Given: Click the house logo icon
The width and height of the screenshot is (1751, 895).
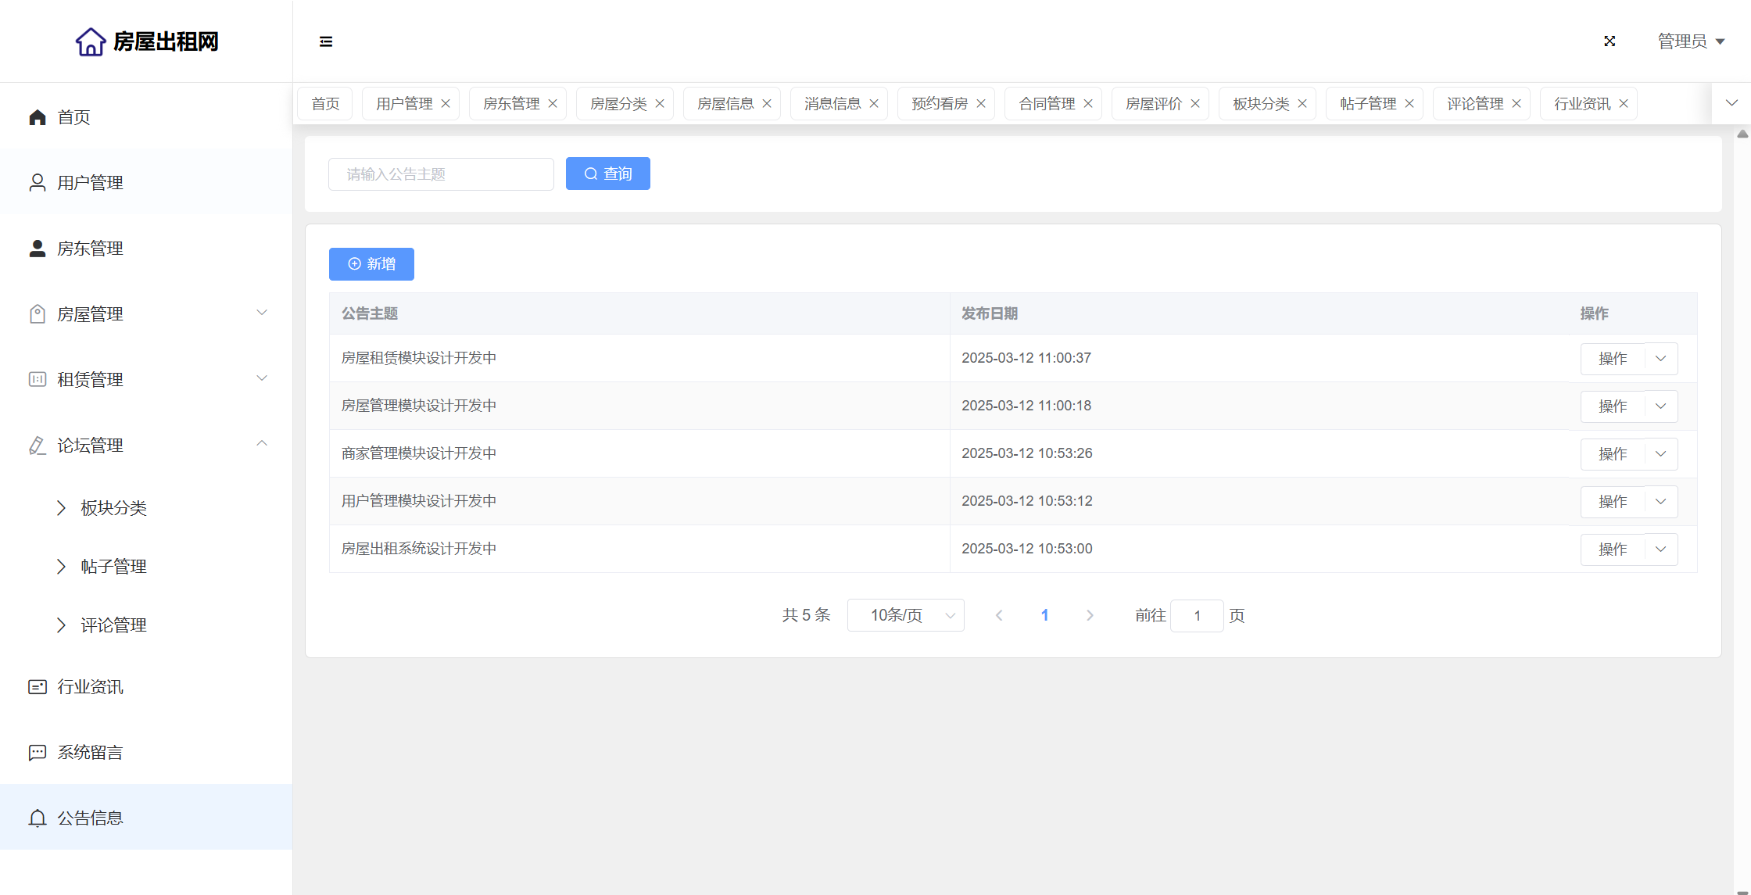Looking at the screenshot, I should (91, 41).
